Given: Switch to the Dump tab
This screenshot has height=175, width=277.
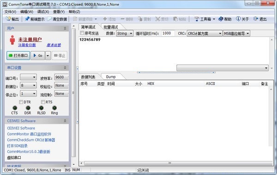Looking at the screenshot, I should point(111,77).
